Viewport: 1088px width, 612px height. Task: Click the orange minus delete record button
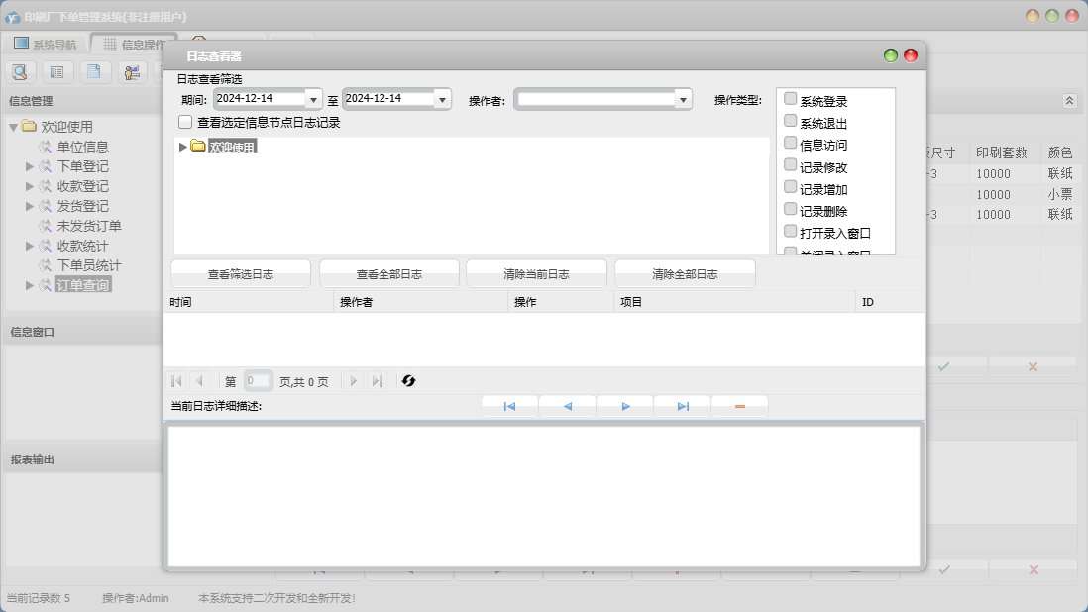coord(739,406)
